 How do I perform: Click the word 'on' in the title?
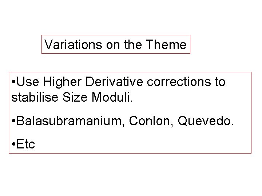point(113,45)
